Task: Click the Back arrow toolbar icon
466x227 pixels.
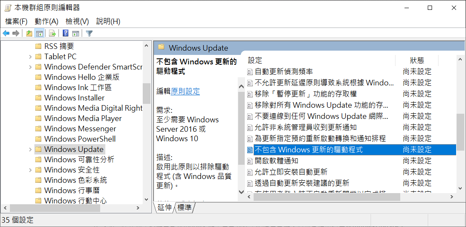Action: tap(6, 33)
